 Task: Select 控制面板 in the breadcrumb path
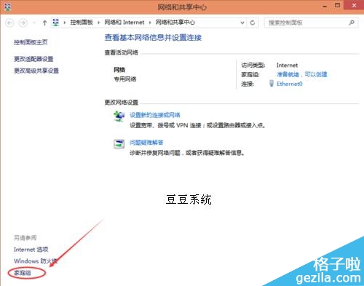[x=82, y=23]
